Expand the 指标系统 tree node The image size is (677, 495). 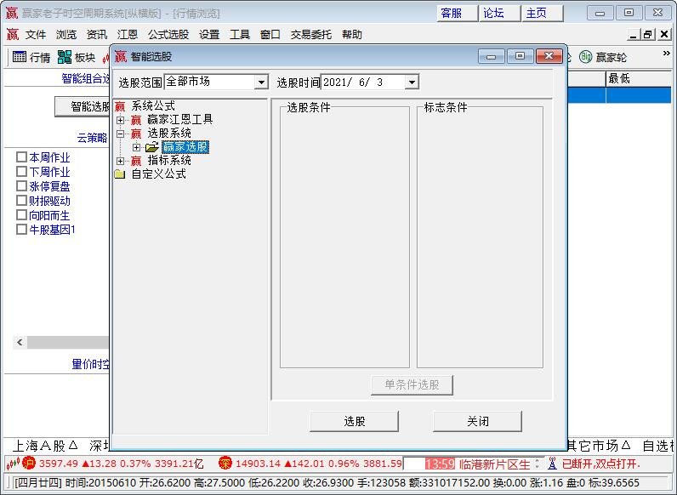(x=121, y=161)
